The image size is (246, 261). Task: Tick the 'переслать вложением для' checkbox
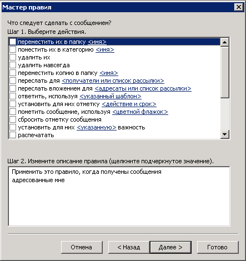(x=13, y=88)
